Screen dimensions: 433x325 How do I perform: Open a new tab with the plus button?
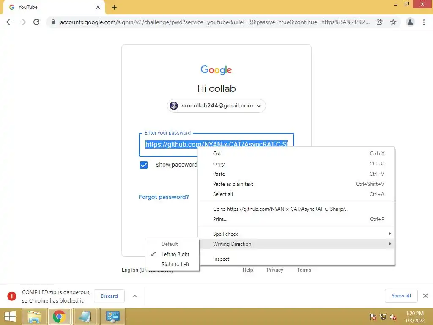click(114, 8)
